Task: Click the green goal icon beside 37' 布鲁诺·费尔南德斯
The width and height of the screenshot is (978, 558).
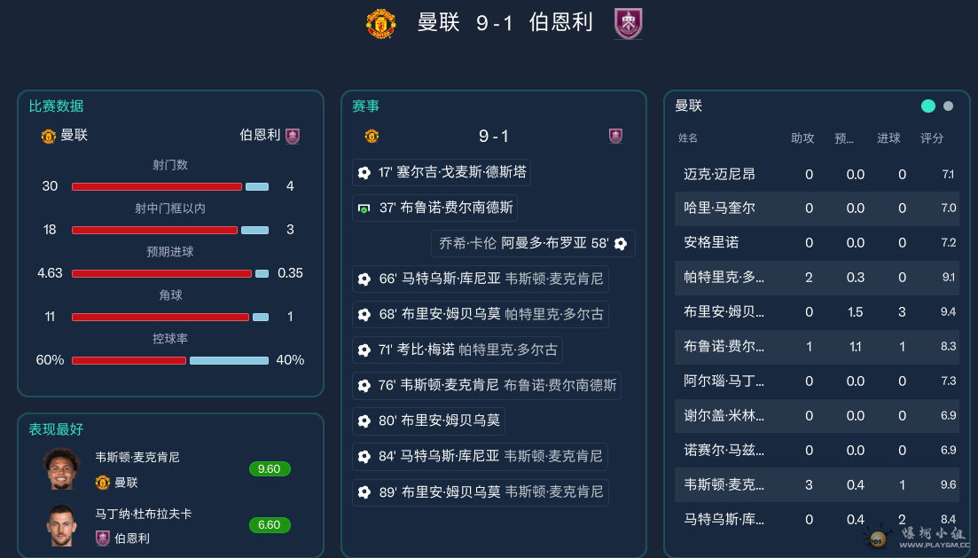Action: coord(365,207)
